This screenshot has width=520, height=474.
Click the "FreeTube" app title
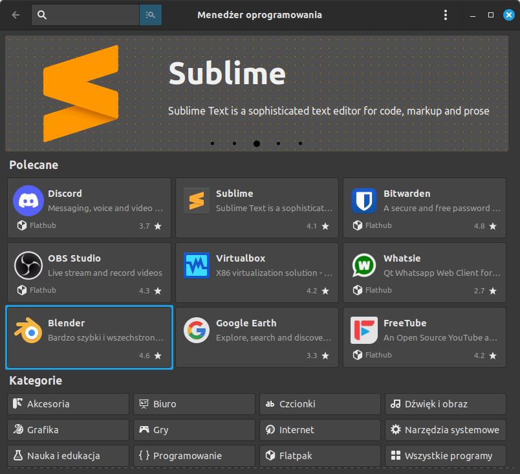[x=405, y=323]
